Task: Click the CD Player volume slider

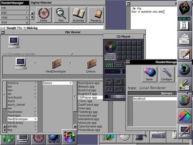Action: (115, 96)
